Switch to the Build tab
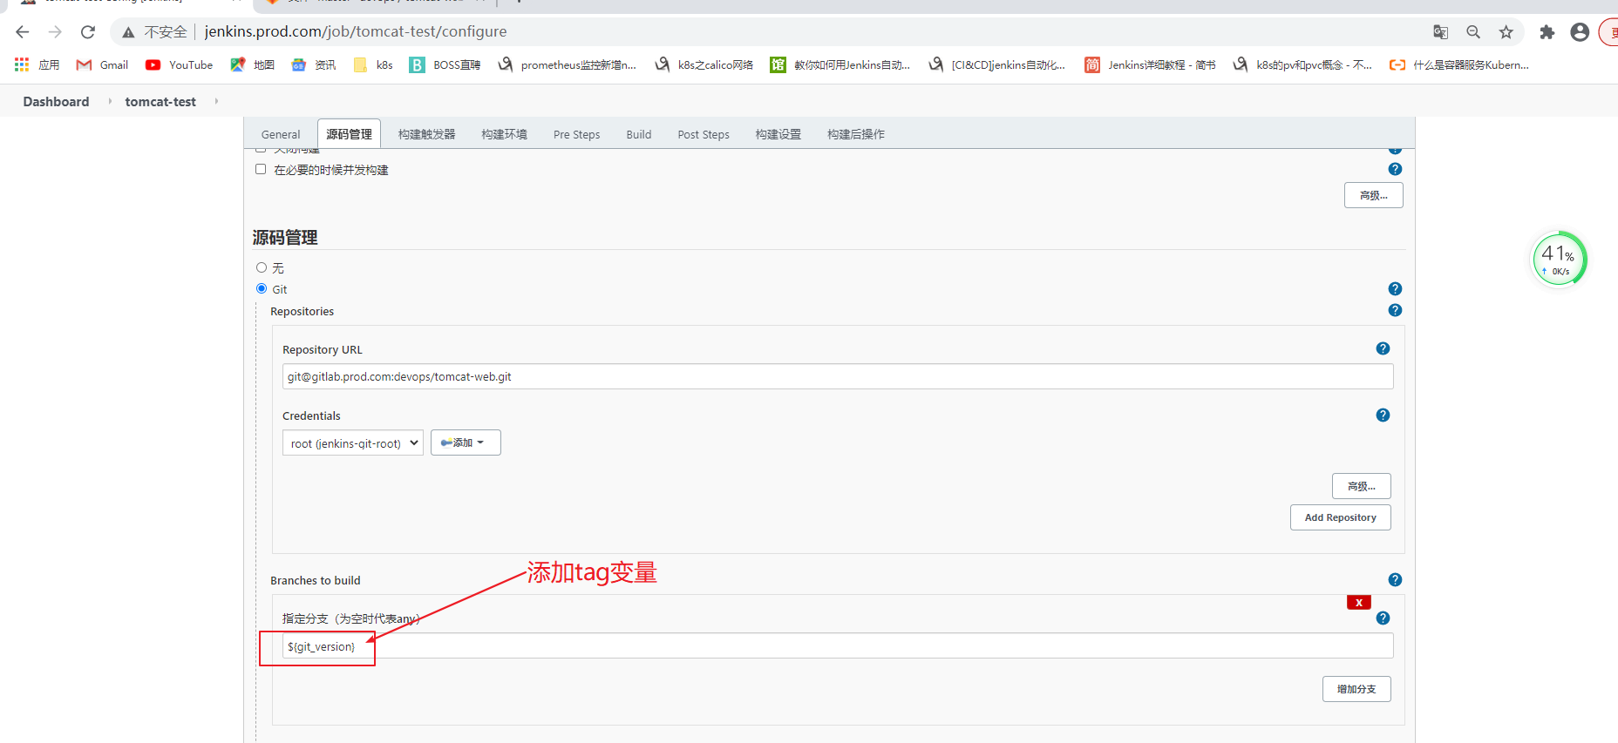The image size is (1618, 743). click(x=639, y=134)
